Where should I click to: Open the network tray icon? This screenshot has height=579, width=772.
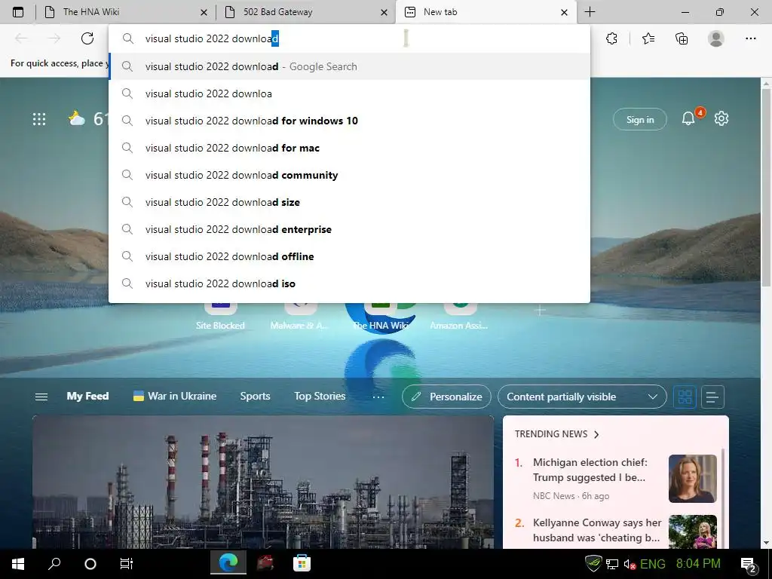[x=612, y=564]
